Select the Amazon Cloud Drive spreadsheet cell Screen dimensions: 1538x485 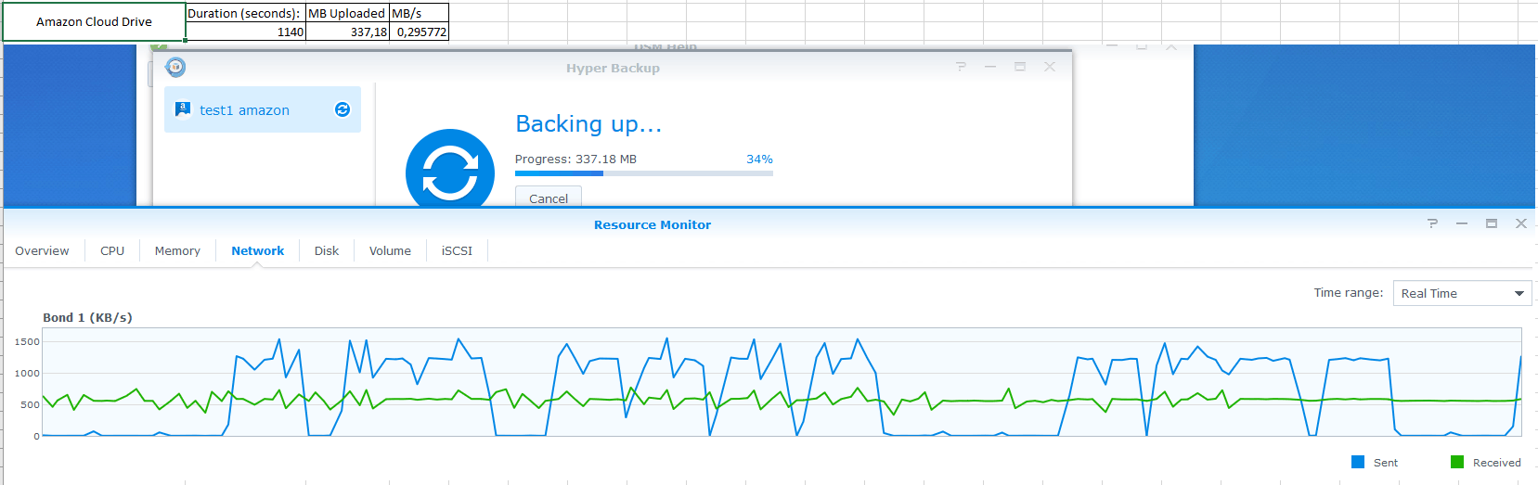(94, 21)
